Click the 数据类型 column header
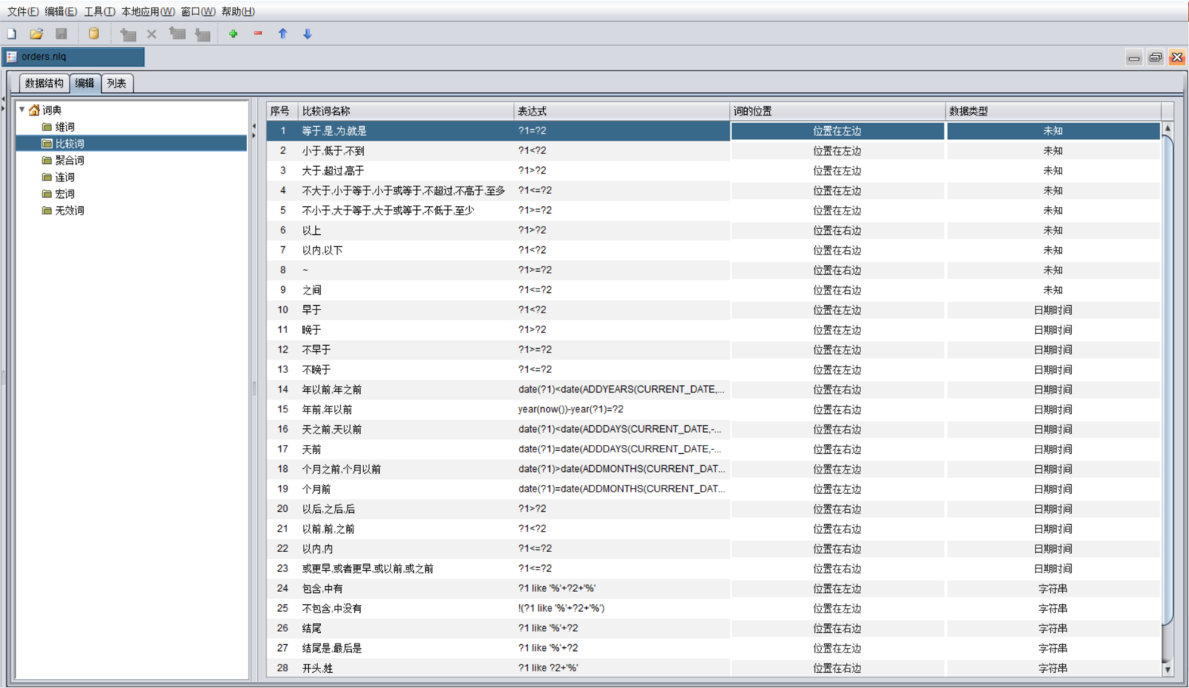 click(1052, 111)
